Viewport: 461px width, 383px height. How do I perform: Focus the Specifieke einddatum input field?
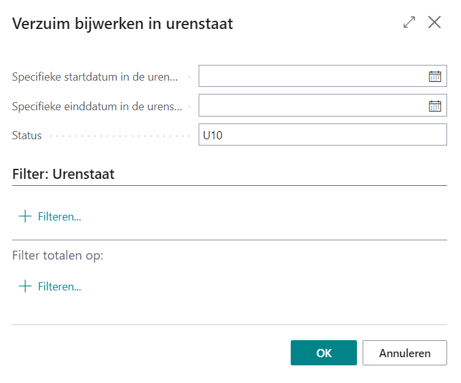click(312, 106)
